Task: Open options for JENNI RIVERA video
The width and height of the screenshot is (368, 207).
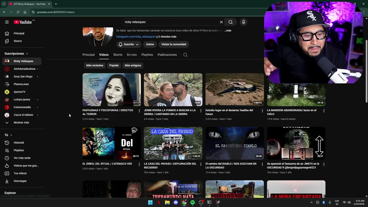Action: coord(201,111)
